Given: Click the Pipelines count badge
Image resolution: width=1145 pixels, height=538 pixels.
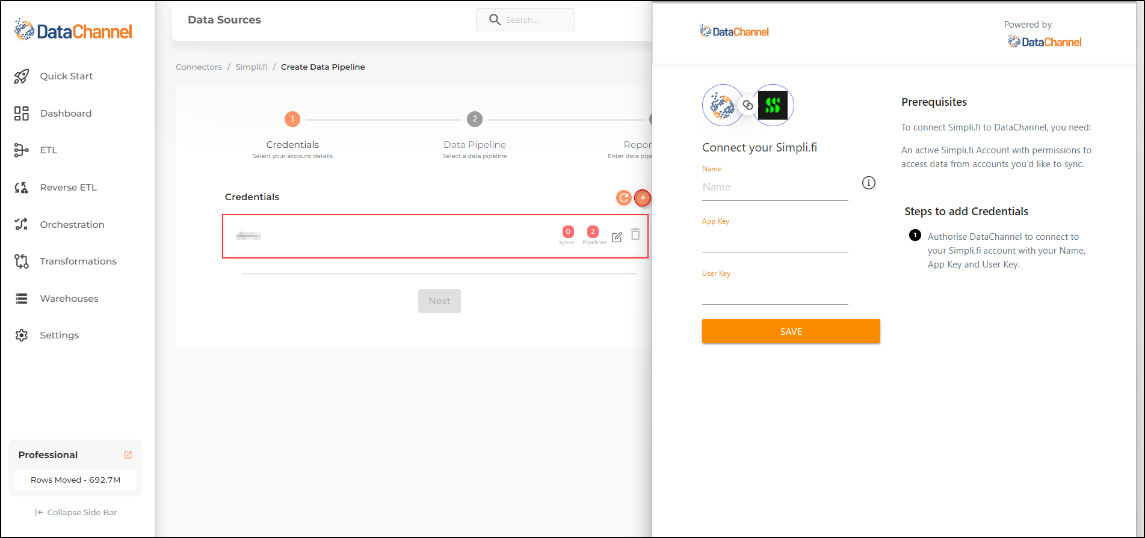Looking at the screenshot, I should 593,232.
